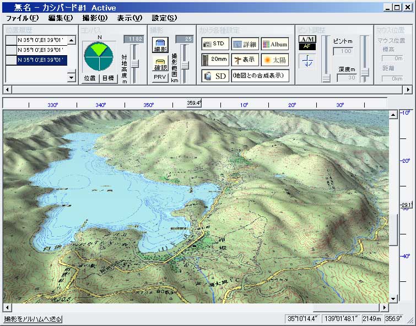Viewport: 416px width, 326px height.
Task: Toggle the A/M AF focus mode
Action: (x=307, y=42)
